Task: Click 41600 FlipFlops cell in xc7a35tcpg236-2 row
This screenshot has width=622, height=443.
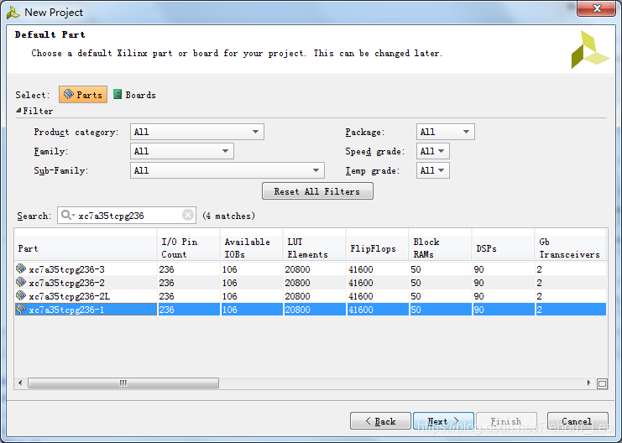Action: coord(377,283)
